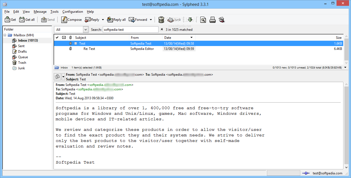Select the Inbox (1013) folder
This screenshot has height=178, width=351.
point(28,40)
